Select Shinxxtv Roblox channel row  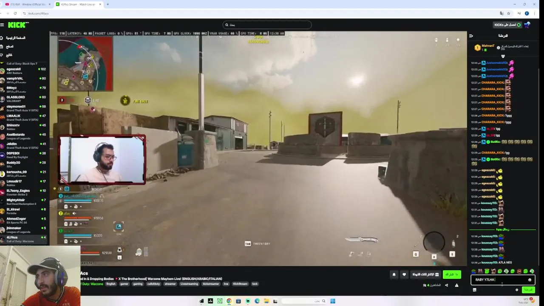23,127
